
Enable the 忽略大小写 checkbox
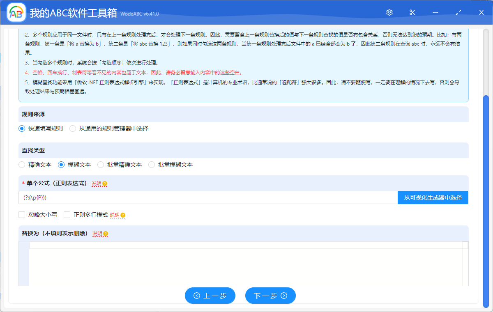21,214
